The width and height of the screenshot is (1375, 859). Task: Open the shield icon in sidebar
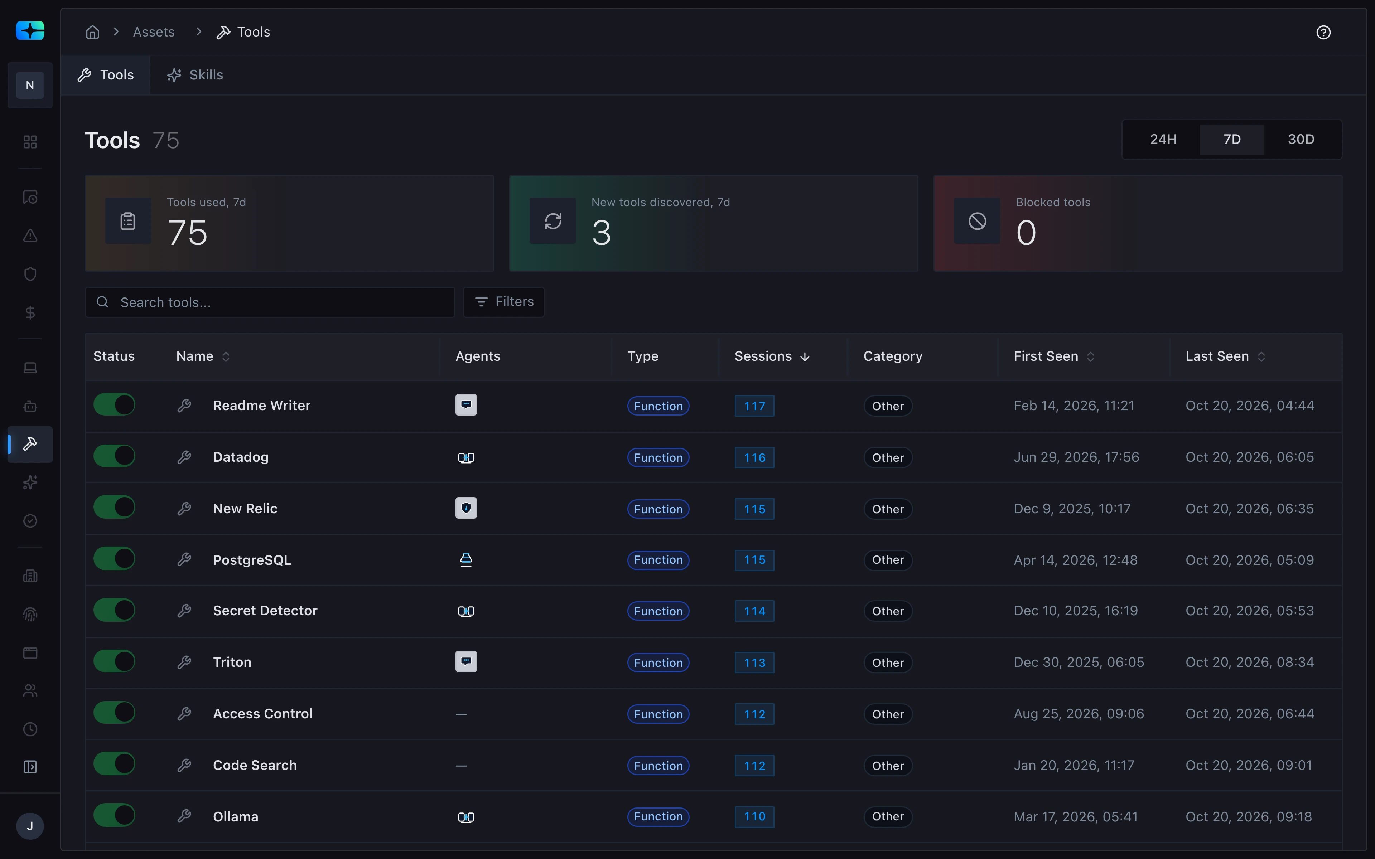pos(30,274)
